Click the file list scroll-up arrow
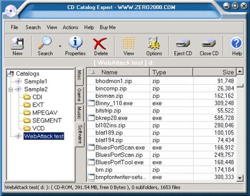The width and height of the screenshot is (250, 196). click(x=240, y=71)
